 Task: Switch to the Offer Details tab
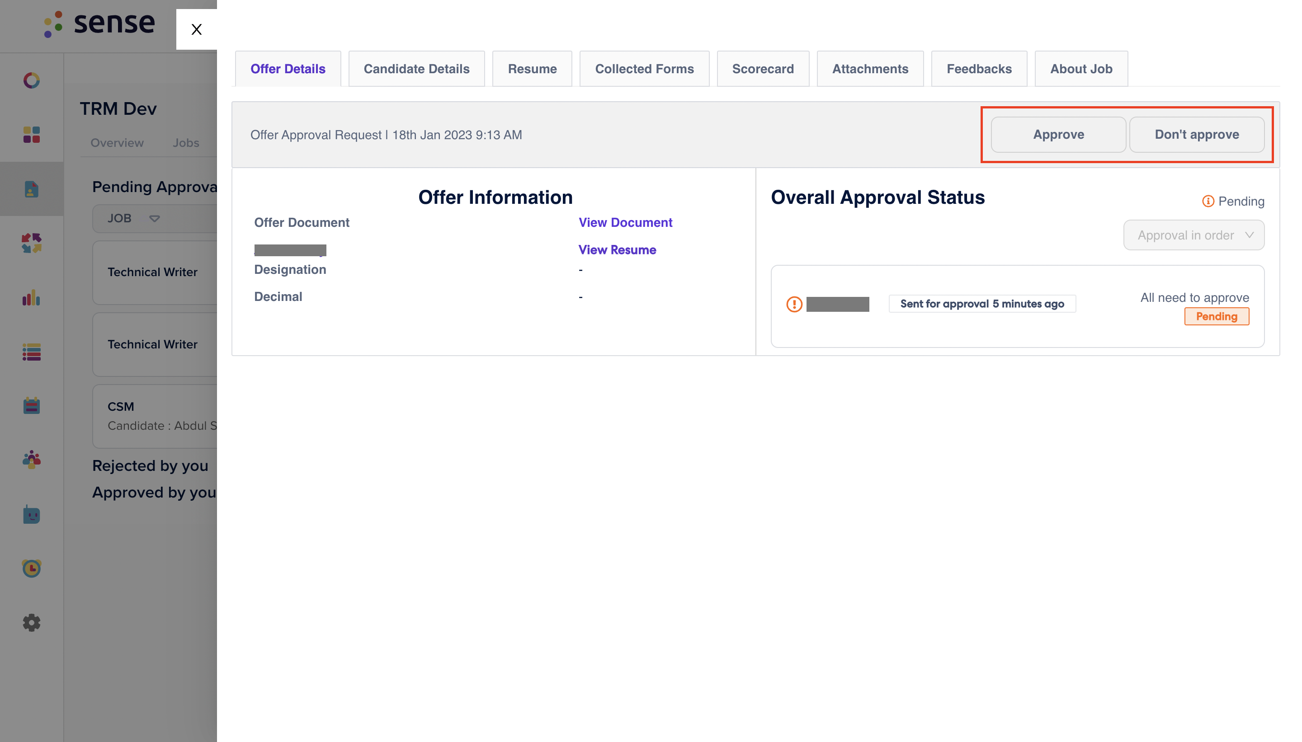(288, 69)
